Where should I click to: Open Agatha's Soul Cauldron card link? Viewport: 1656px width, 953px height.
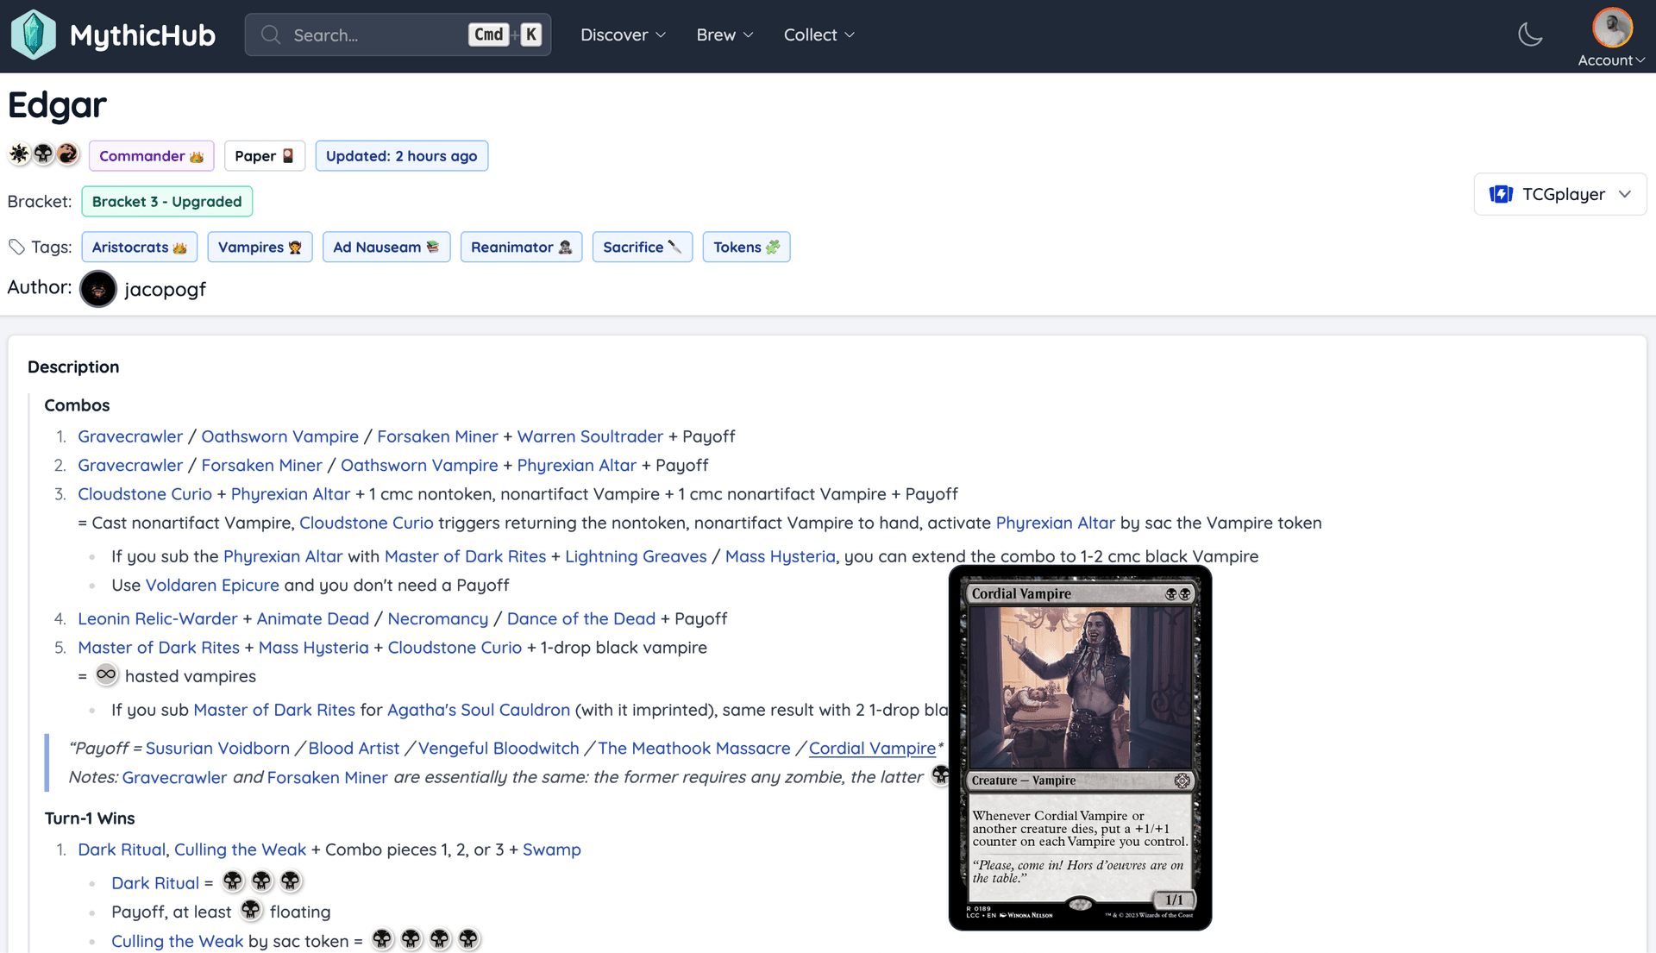point(478,710)
